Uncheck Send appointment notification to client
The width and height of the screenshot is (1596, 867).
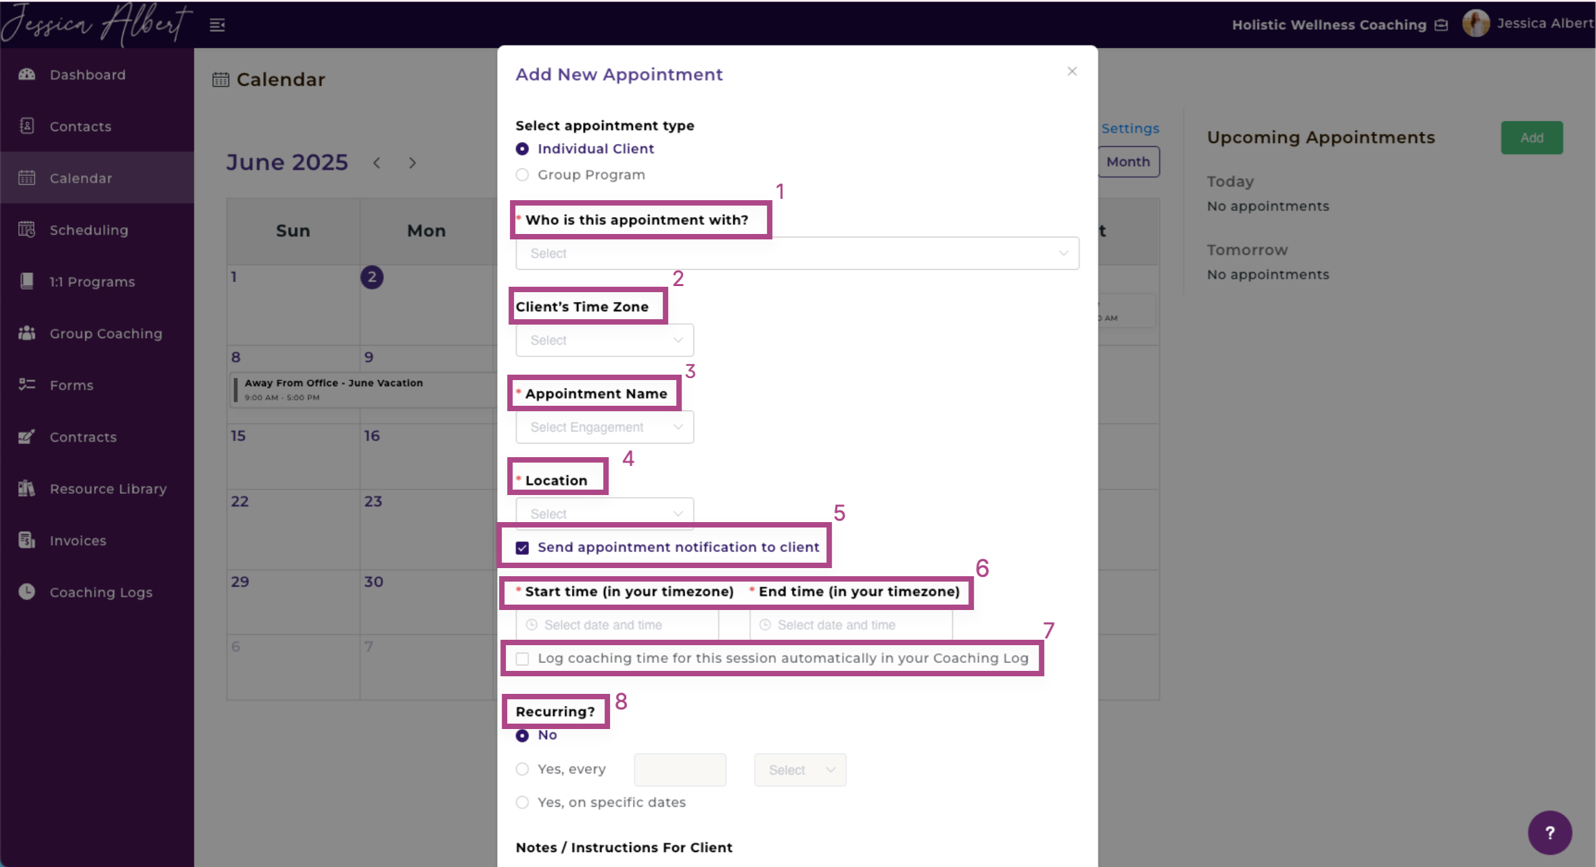(x=522, y=548)
